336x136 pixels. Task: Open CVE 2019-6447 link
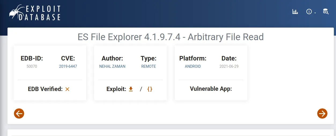pos(68,66)
